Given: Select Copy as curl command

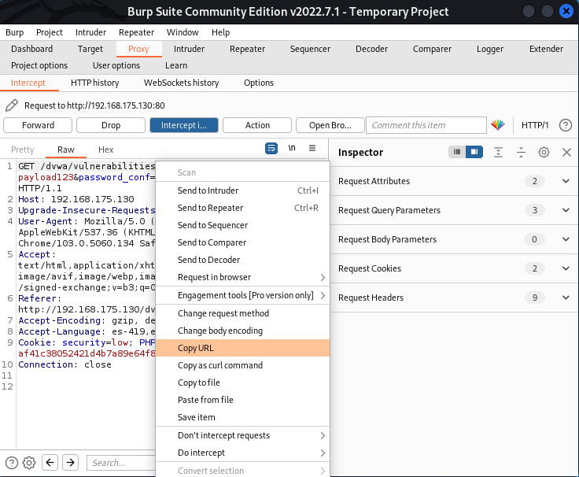Looking at the screenshot, I should (x=242, y=365).
